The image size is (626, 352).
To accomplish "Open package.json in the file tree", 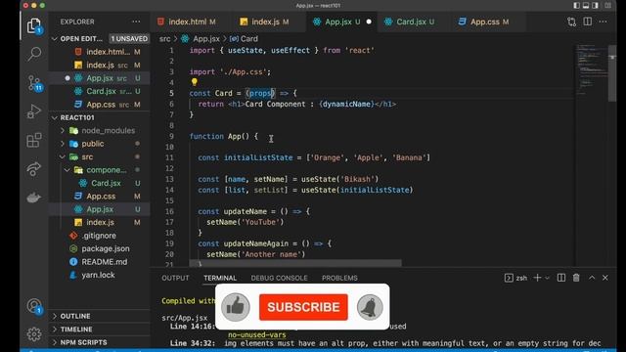I will [106, 248].
